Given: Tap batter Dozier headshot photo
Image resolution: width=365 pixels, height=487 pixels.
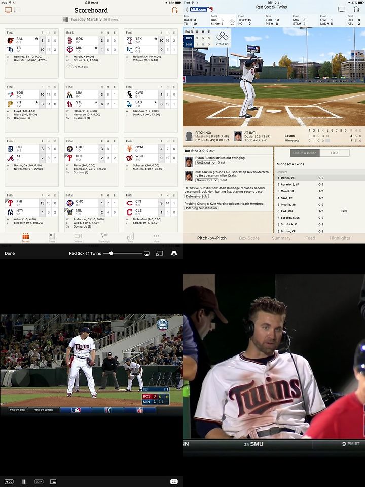Looking at the screenshot, I should pyautogui.click(x=238, y=136).
